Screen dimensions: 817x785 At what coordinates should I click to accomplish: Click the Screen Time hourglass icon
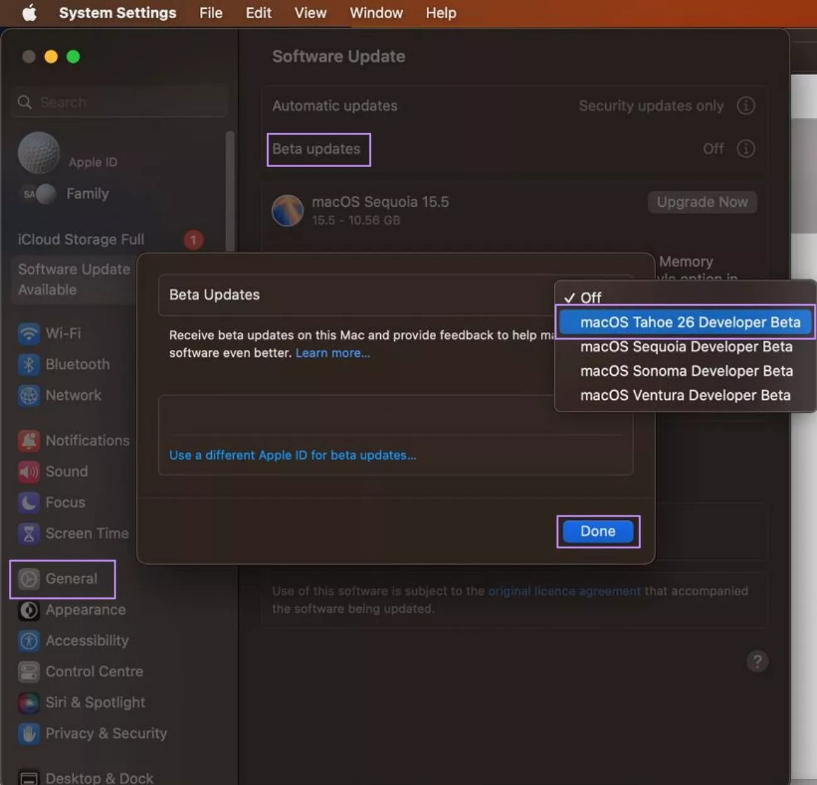29,533
